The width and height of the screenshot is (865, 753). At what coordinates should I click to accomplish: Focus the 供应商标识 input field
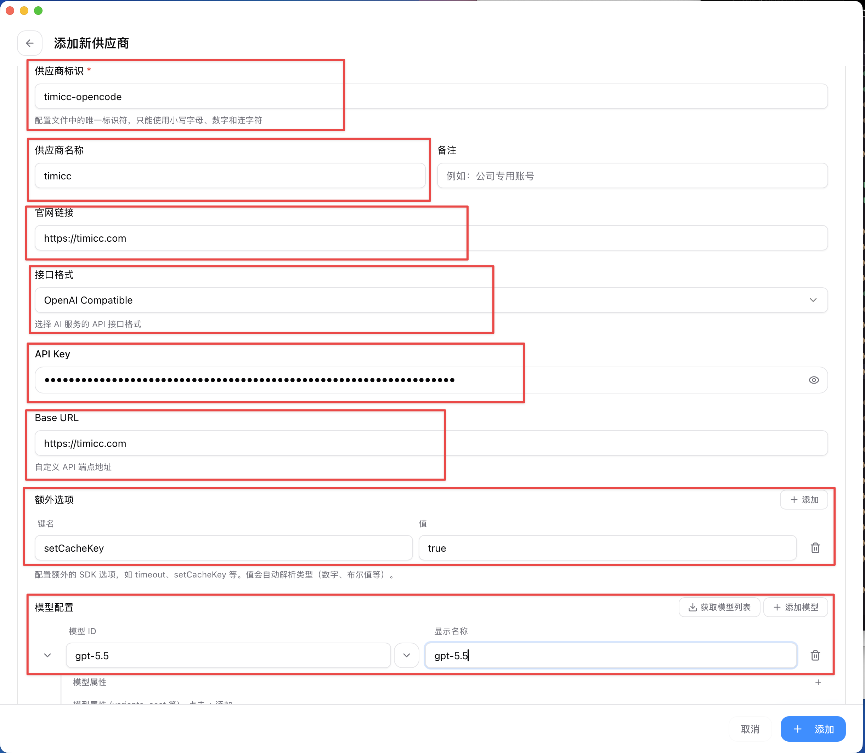pos(431,97)
